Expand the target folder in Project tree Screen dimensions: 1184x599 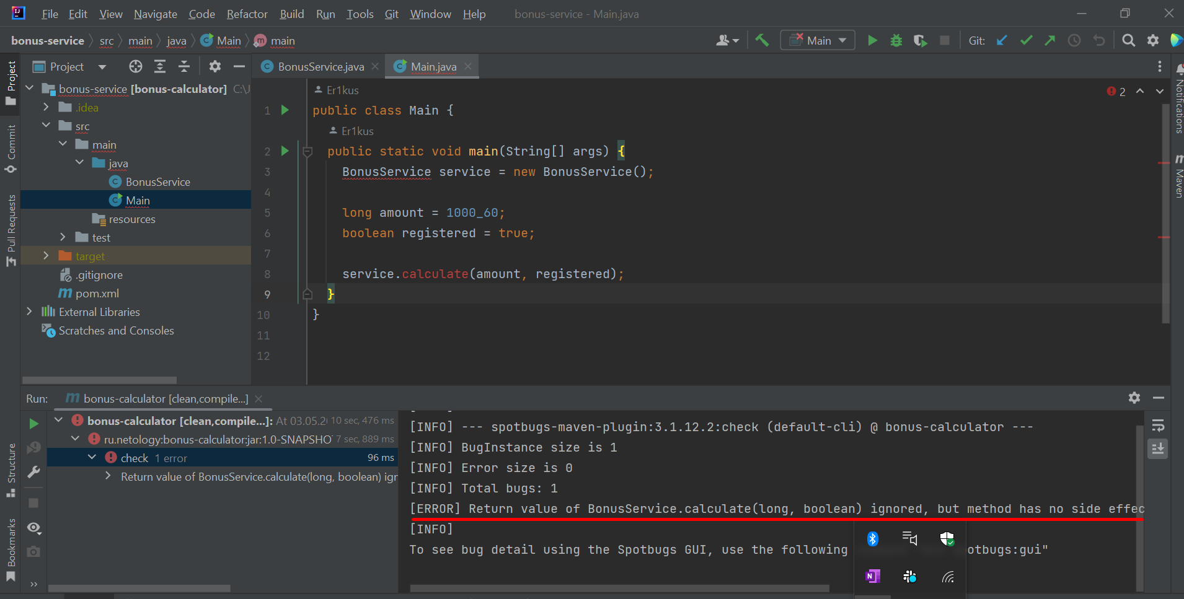46,255
